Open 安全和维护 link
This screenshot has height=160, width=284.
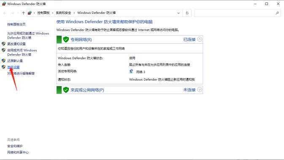pos(15,146)
